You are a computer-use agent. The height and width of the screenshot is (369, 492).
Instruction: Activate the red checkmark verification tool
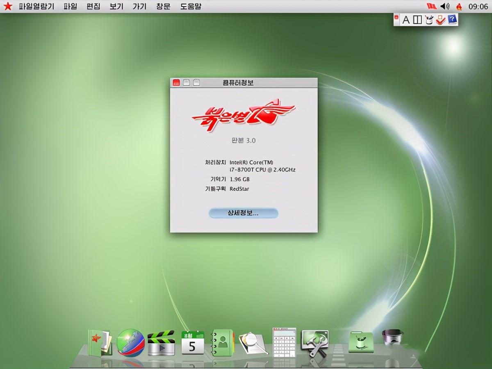click(439, 19)
